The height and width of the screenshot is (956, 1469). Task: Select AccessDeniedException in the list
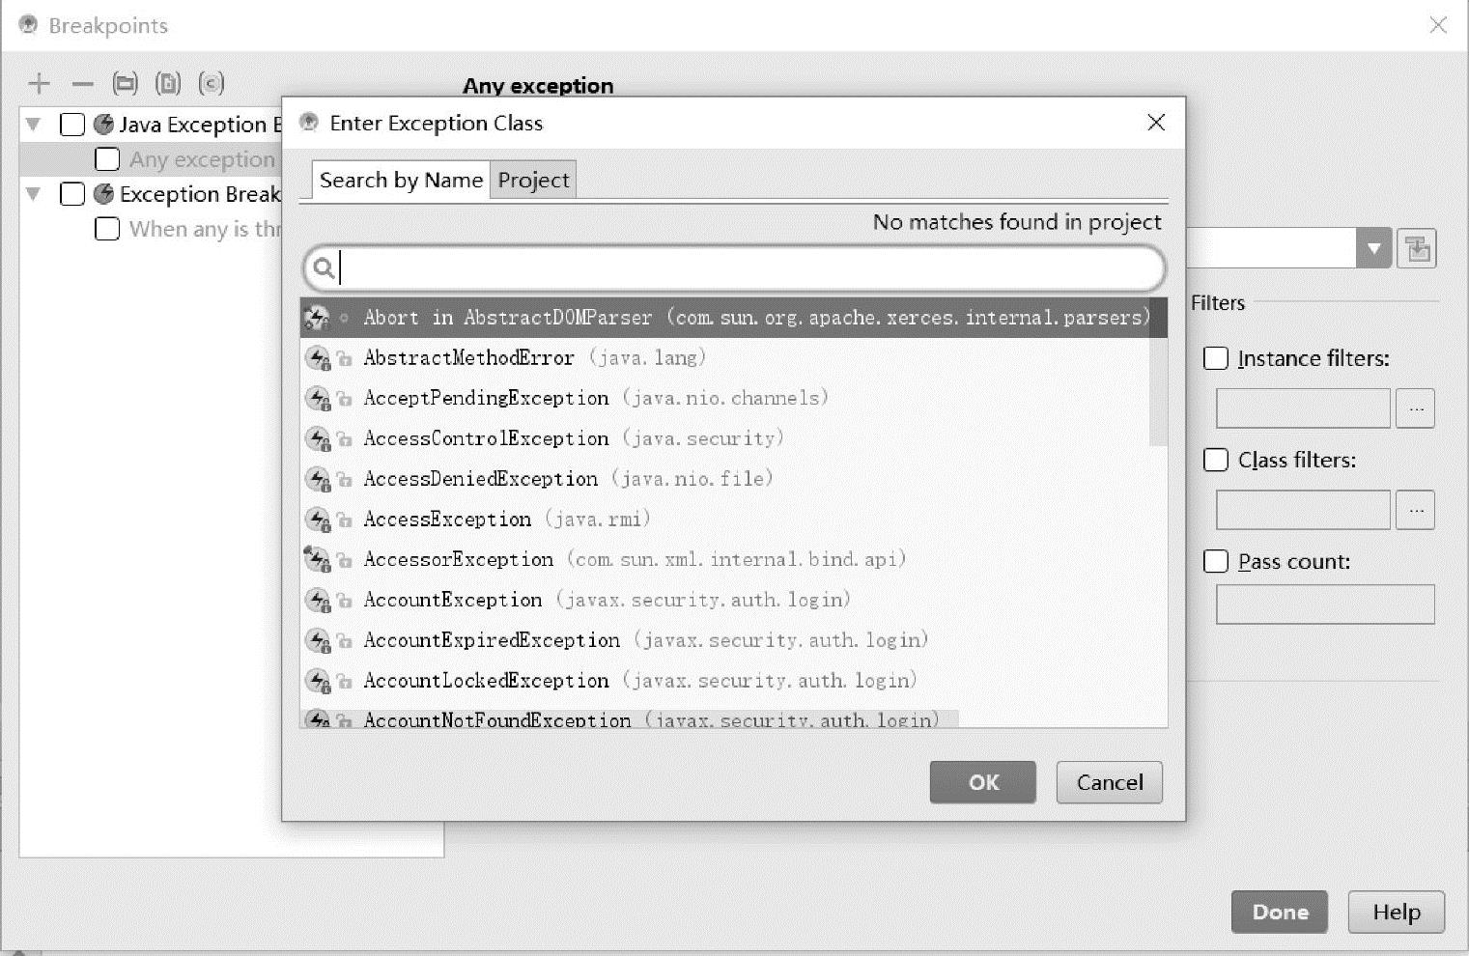coord(481,479)
